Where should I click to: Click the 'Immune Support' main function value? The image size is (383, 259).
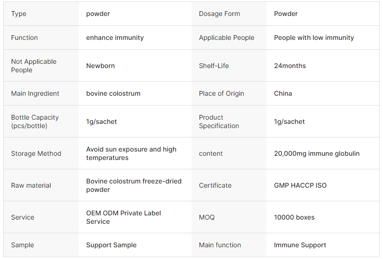coord(300,245)
